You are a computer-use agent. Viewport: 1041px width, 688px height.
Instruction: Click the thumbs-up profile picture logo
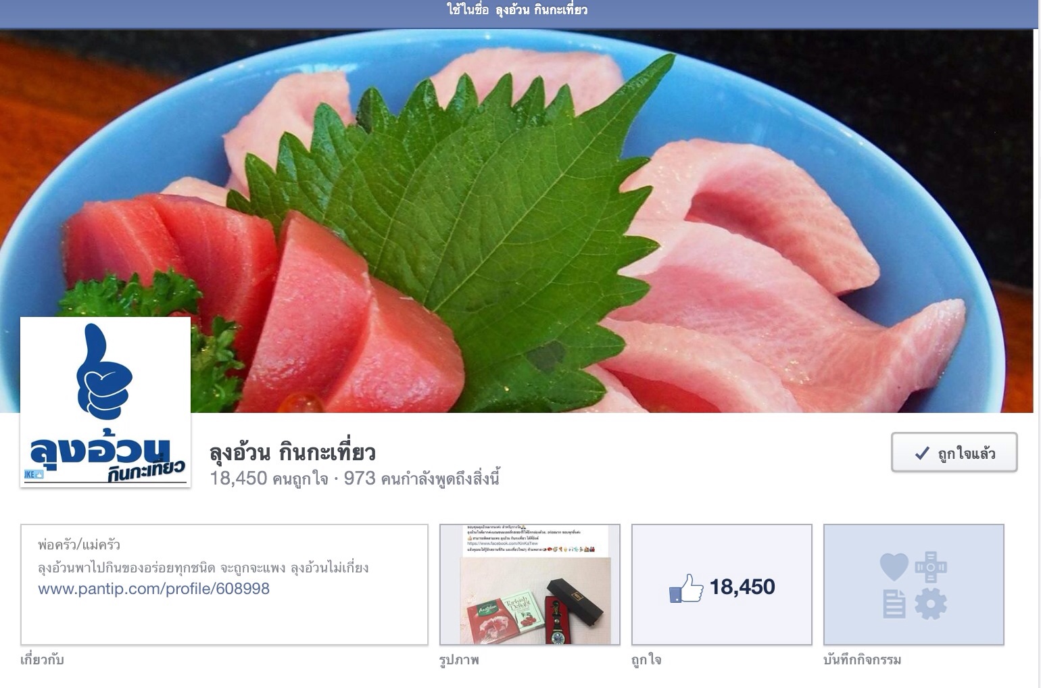coord(105,402)
